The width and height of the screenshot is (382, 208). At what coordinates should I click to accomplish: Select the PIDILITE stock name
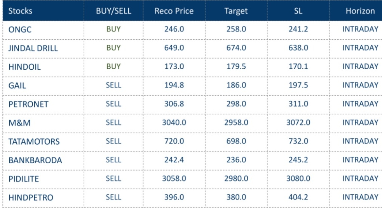coord(23,179)
